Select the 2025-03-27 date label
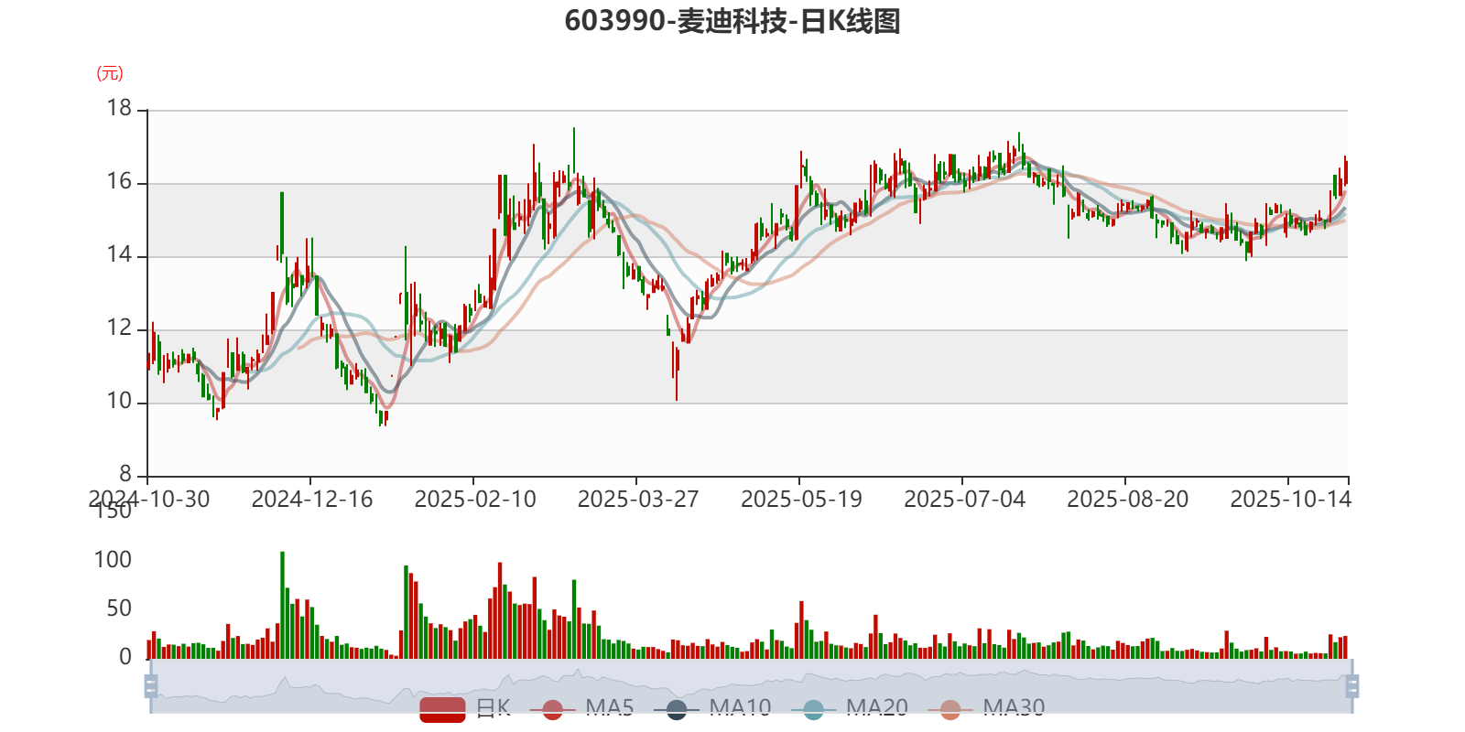The height and width of the screenshot is (732, 1465). [x=638, y=500]
